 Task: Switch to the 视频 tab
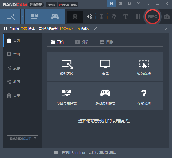(x=82, y=42)
